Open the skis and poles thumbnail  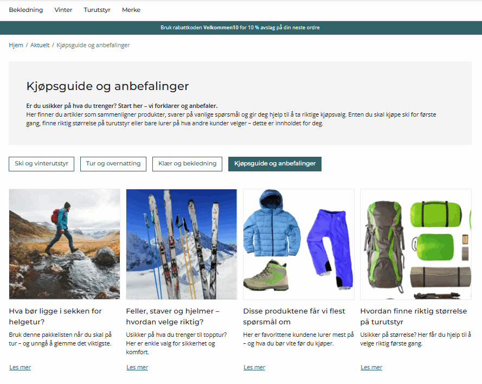[182, 244]
